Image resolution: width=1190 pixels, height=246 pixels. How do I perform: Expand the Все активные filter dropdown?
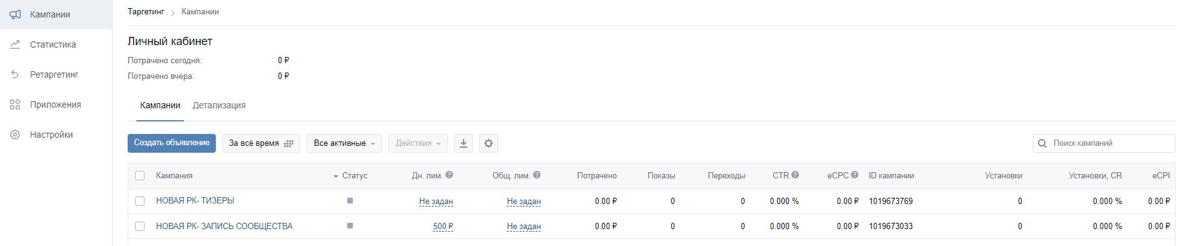[x=344, y=143]
